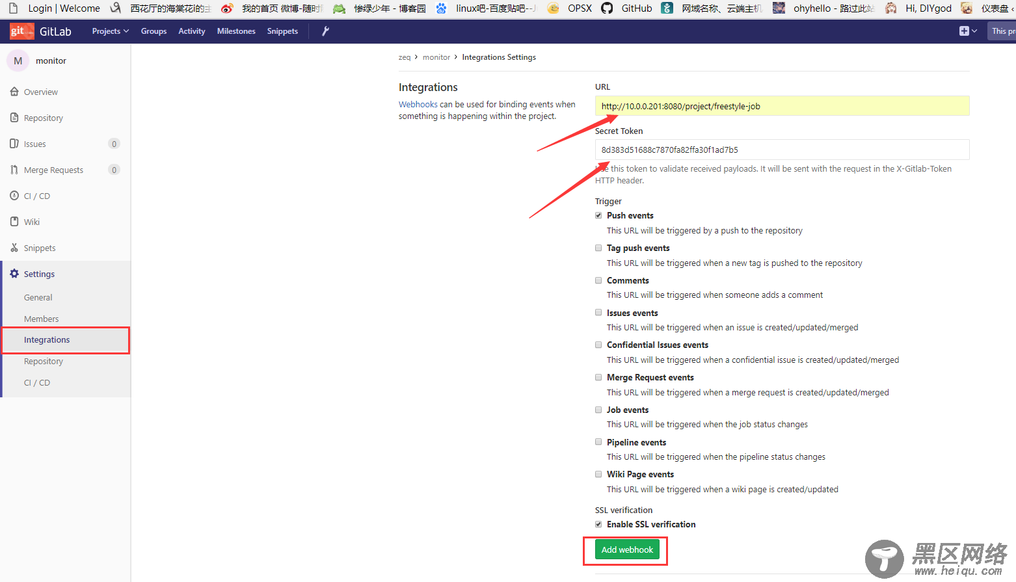Uncheck Push events trigger
Screen dimensions: 1016x582
[x=598, y=215]
